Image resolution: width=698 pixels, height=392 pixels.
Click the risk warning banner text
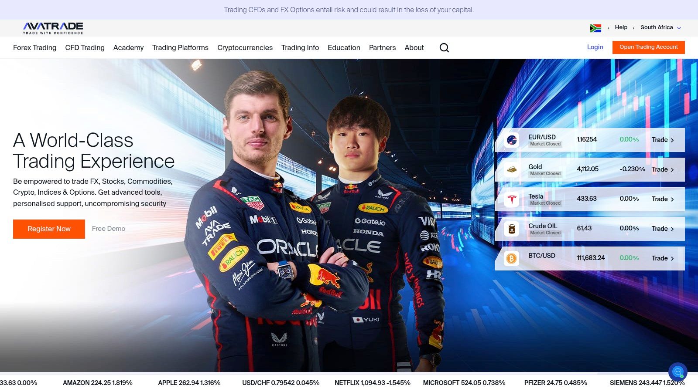pyautogui.click(x=349, y=10)
